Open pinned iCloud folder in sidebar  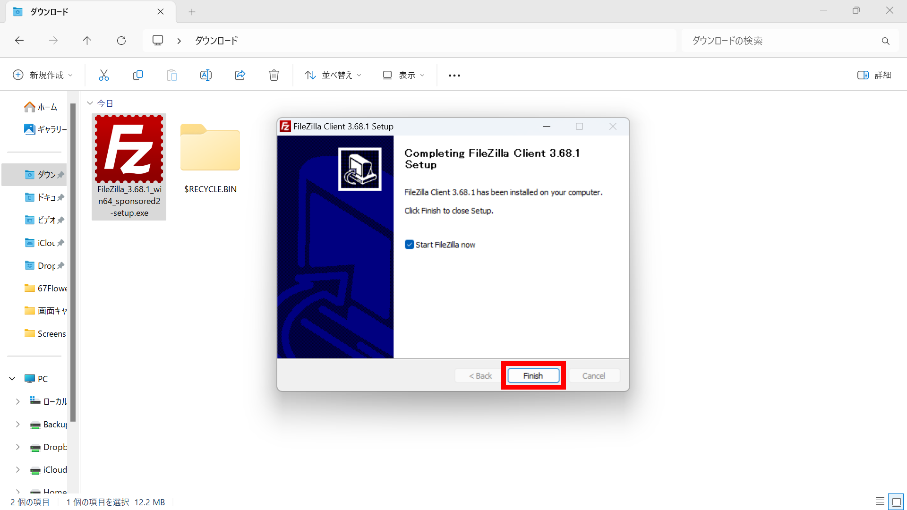coord(40,243)
